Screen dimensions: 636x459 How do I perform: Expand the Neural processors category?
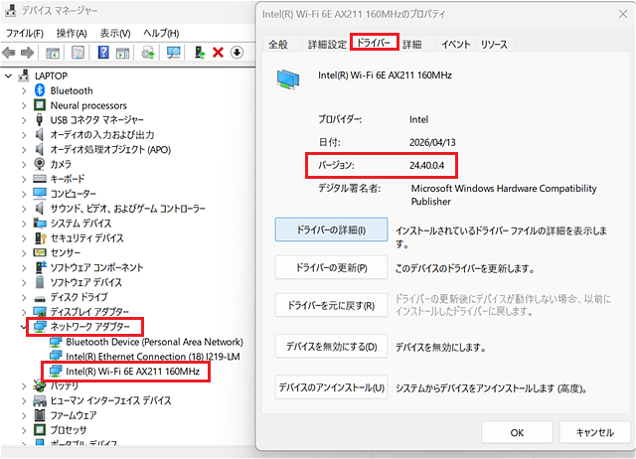tap(24, 106)
